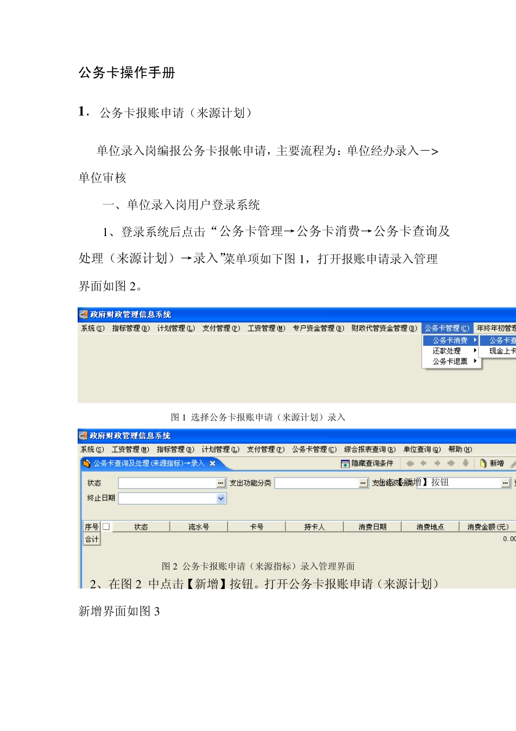Click the 合计 row label

point(92,539)
